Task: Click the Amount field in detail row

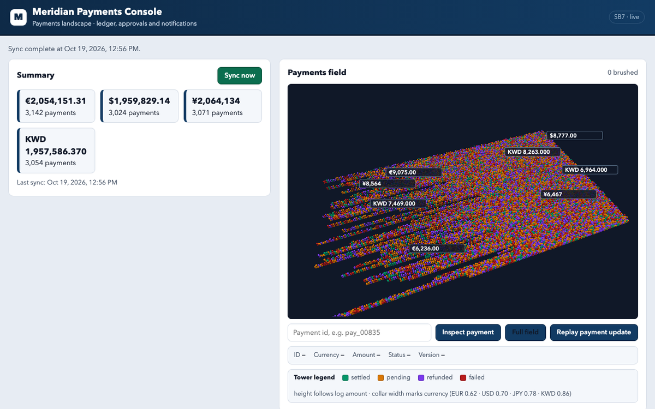Action: (x=366, y=355)
